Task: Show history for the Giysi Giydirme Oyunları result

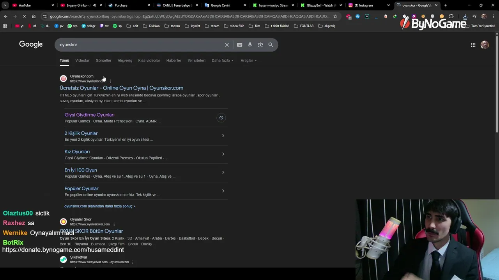Action: click(x=221, y=118)
